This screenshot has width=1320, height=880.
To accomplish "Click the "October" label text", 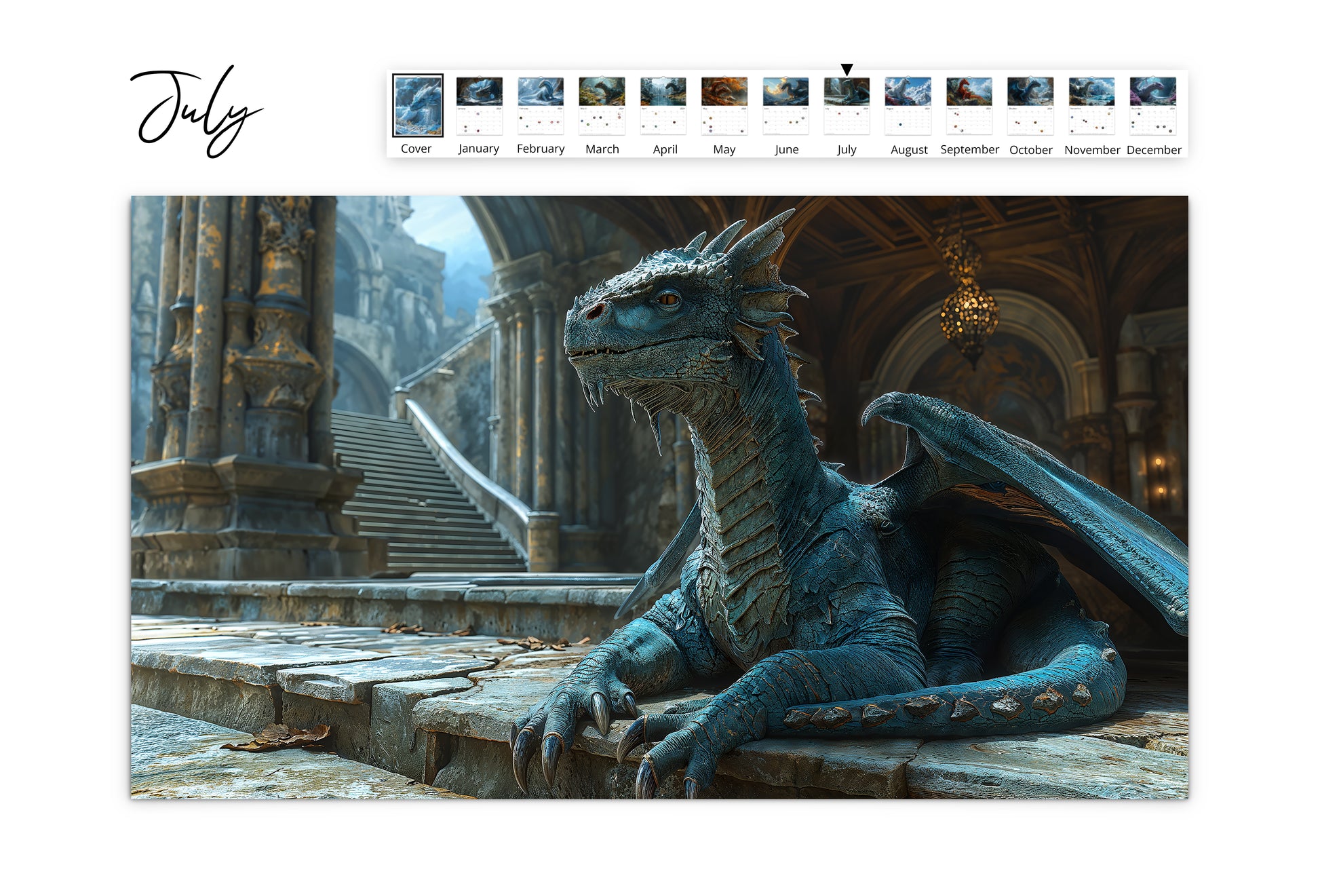I will click(x=1030, y=150).
